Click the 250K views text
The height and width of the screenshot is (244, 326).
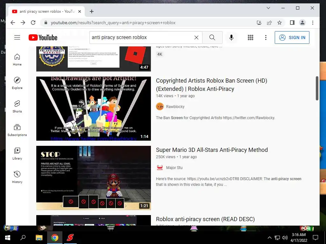[x=166, y=157]
